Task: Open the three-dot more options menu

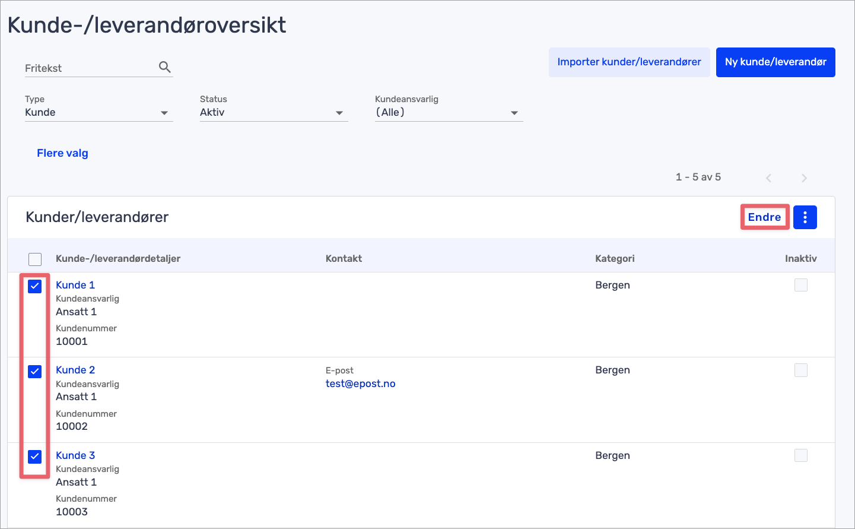Action: (x=805, y=217)
